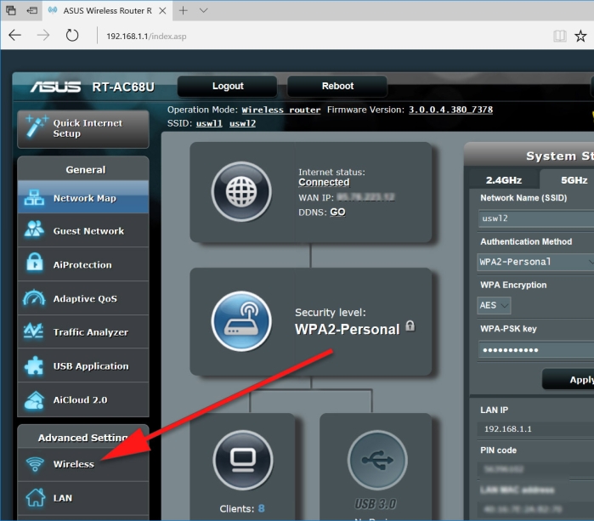Click the Reboot button
Screen dimensions: 594x521
337,86
